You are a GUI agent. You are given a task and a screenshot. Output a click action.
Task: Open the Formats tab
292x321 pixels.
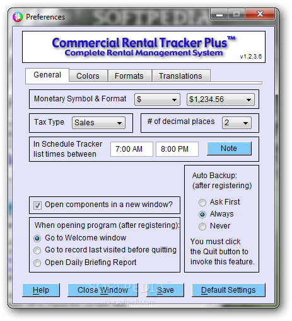click(x=129, y=76)
